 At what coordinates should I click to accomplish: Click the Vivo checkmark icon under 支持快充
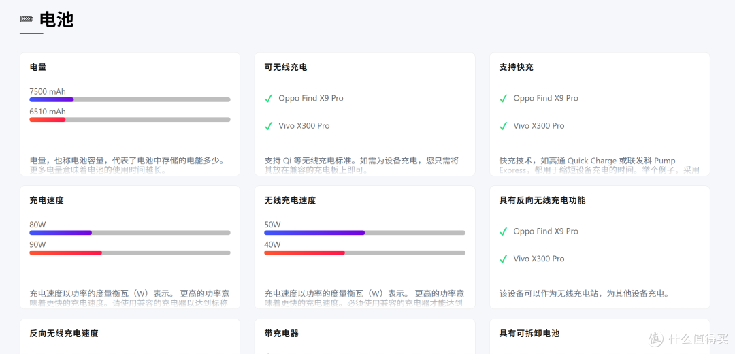(x=504, y=126)
